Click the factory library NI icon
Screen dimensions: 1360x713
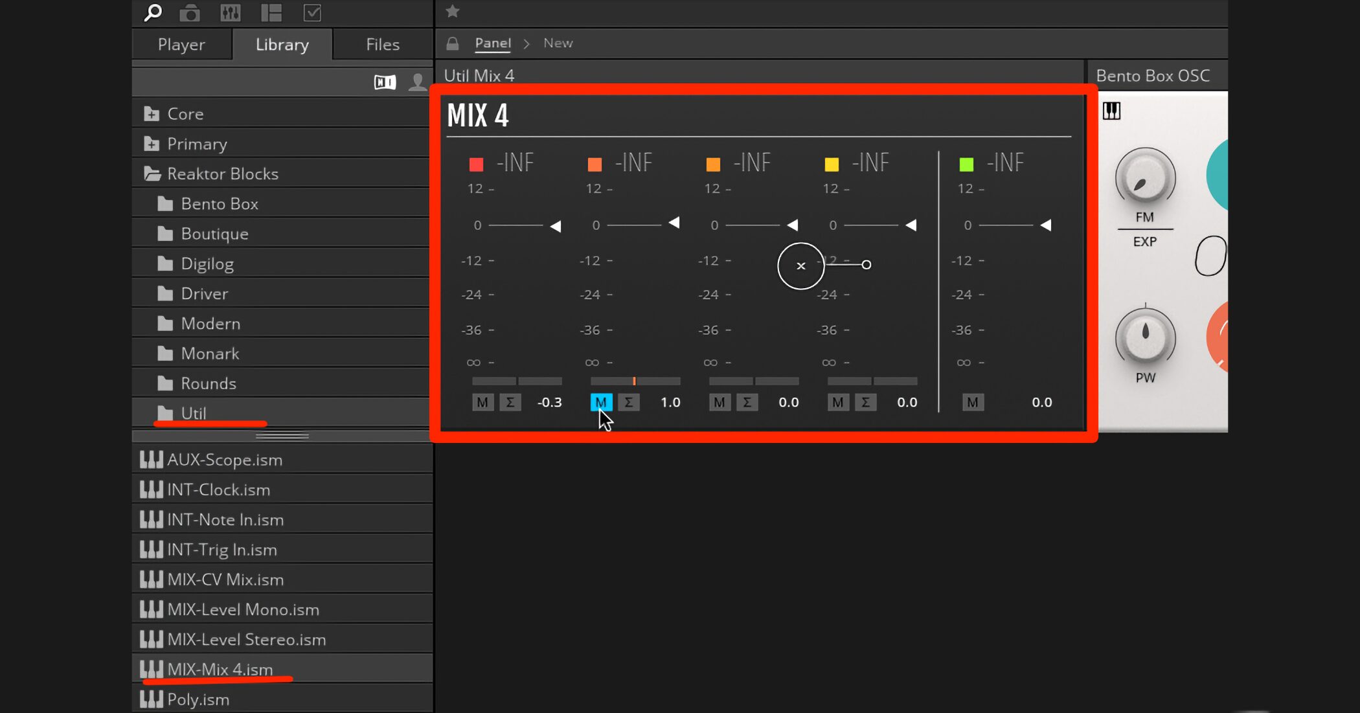(x=385, y=82)
